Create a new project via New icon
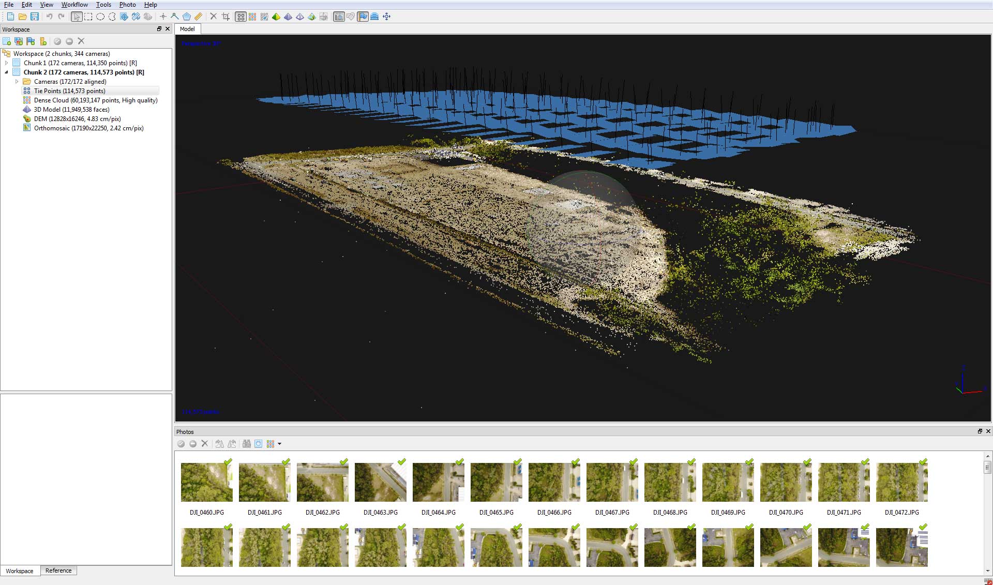 tap(10, 17)
